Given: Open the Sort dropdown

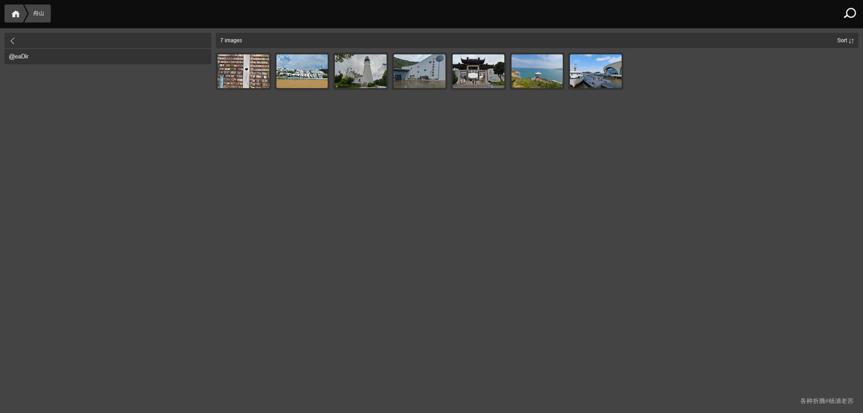Looking at the screenshot, I should click(x=845, y=40).
